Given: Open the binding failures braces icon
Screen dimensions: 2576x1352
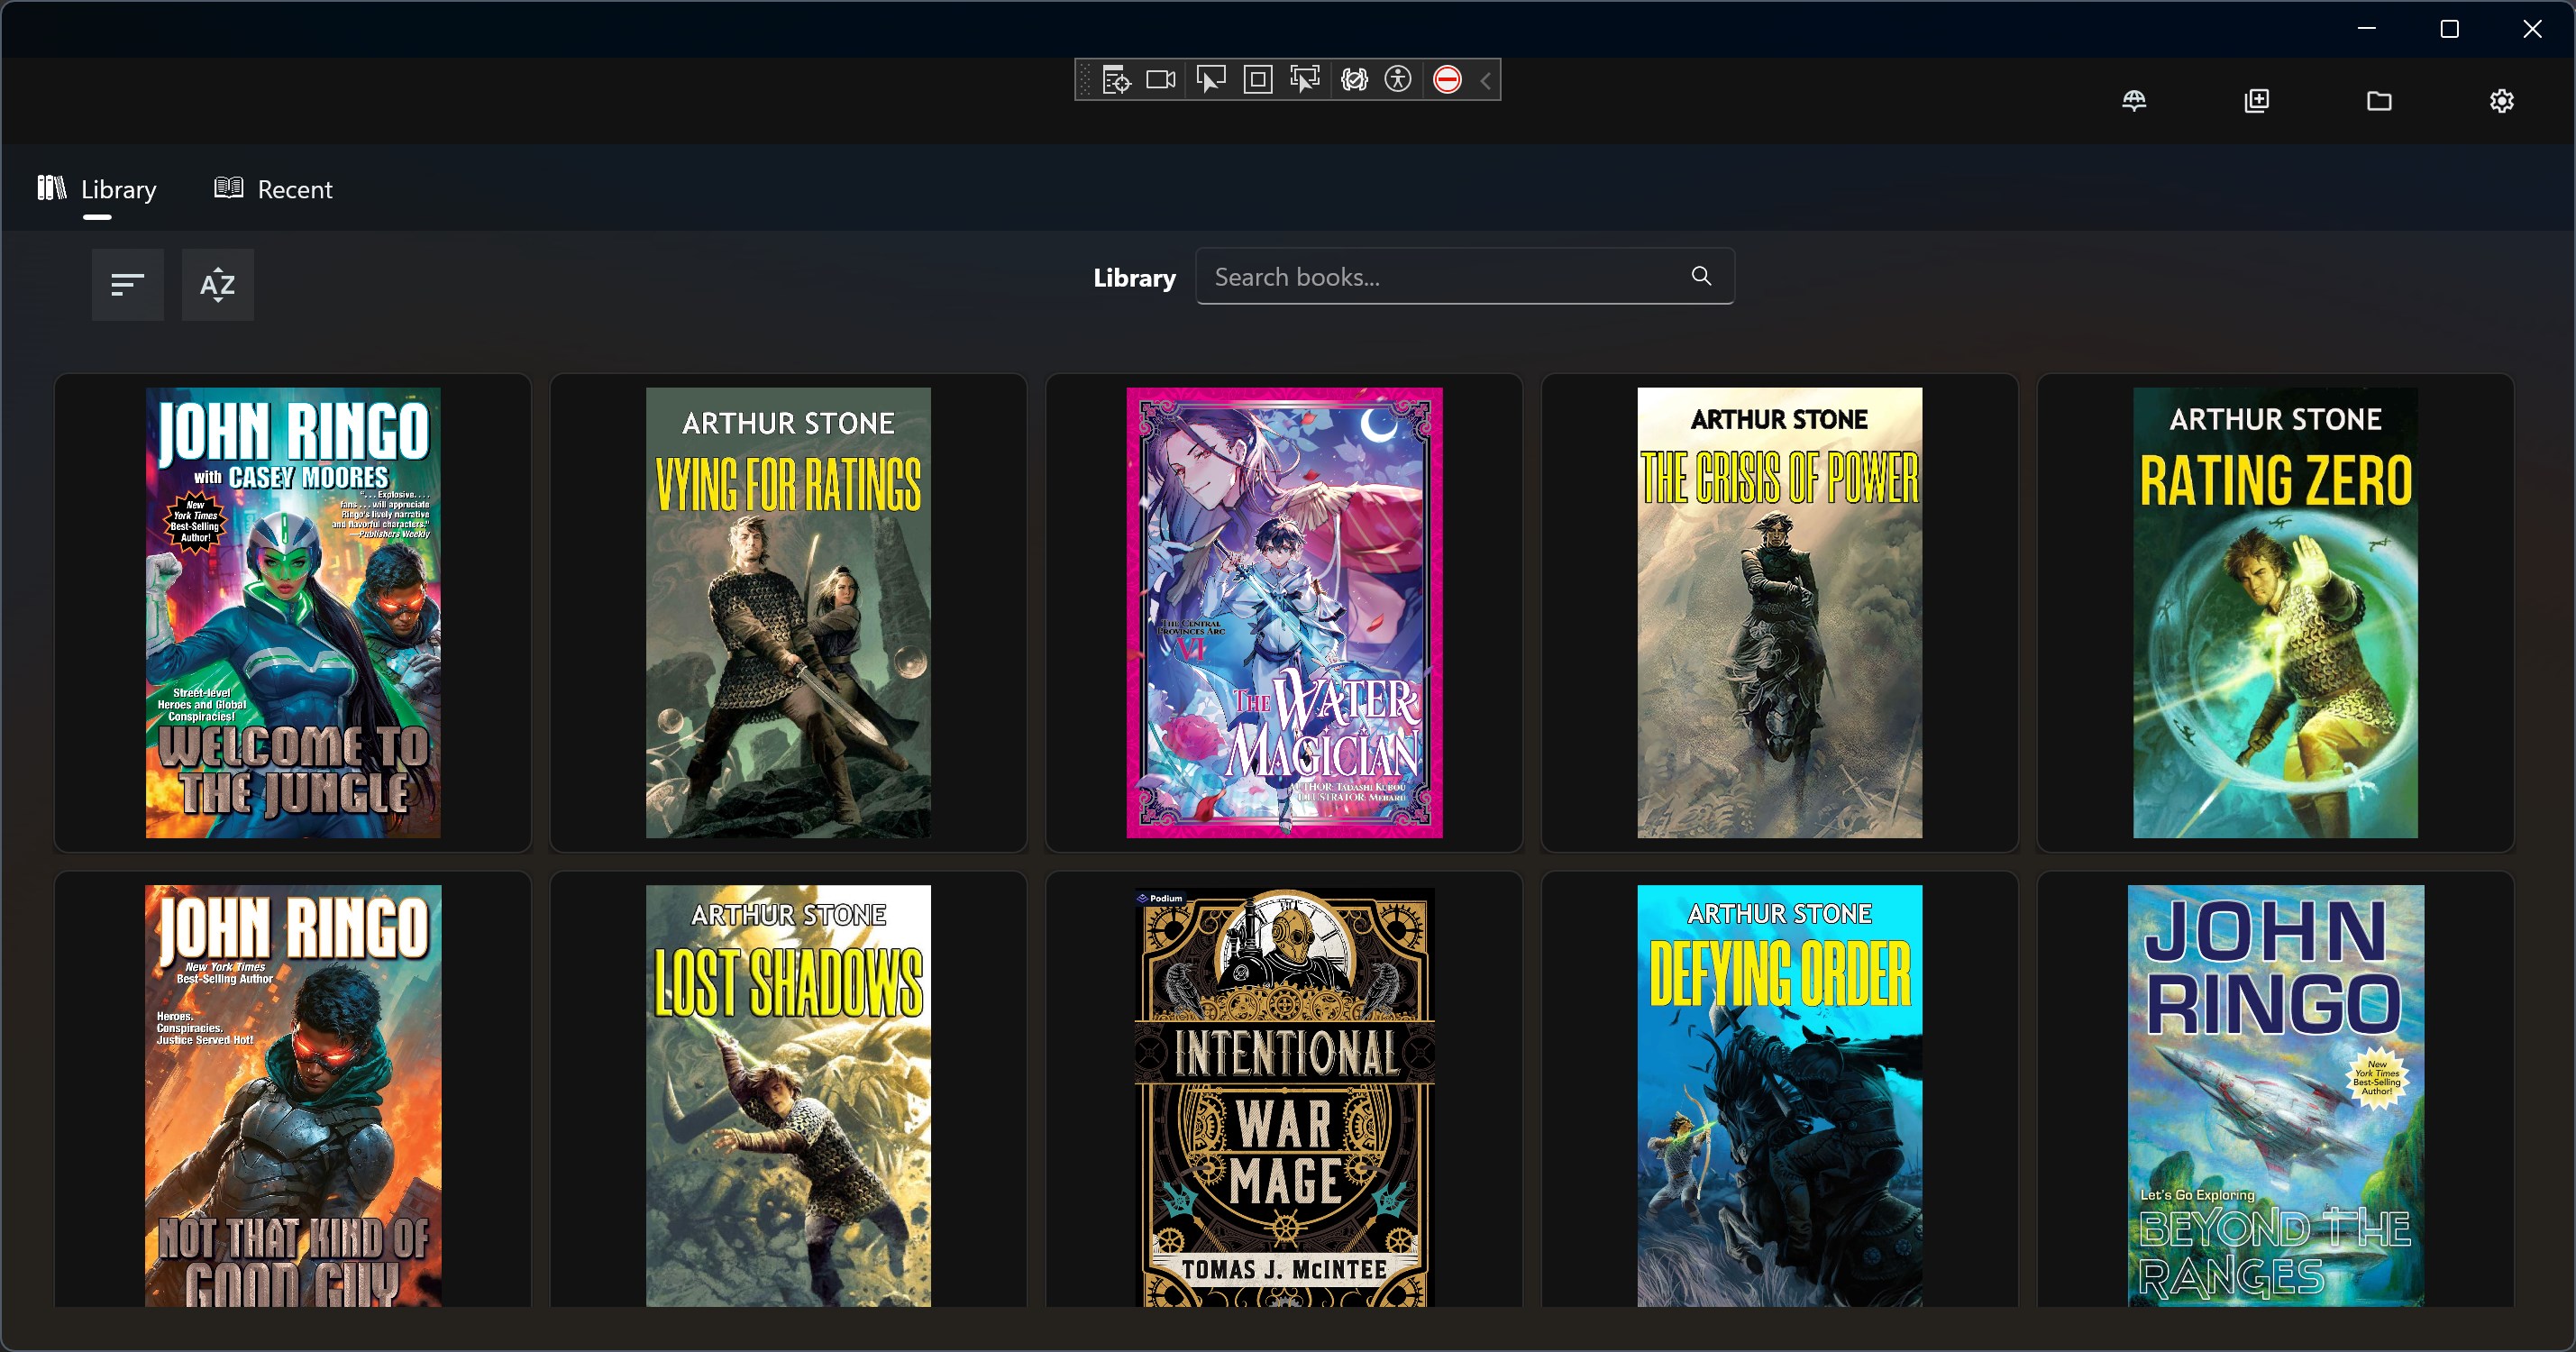Looking at the screenshot, I should pos(1354,80).
